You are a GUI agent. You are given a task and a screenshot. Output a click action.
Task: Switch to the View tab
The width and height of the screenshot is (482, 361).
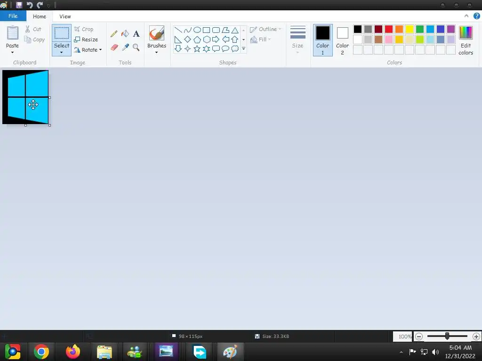65,16
